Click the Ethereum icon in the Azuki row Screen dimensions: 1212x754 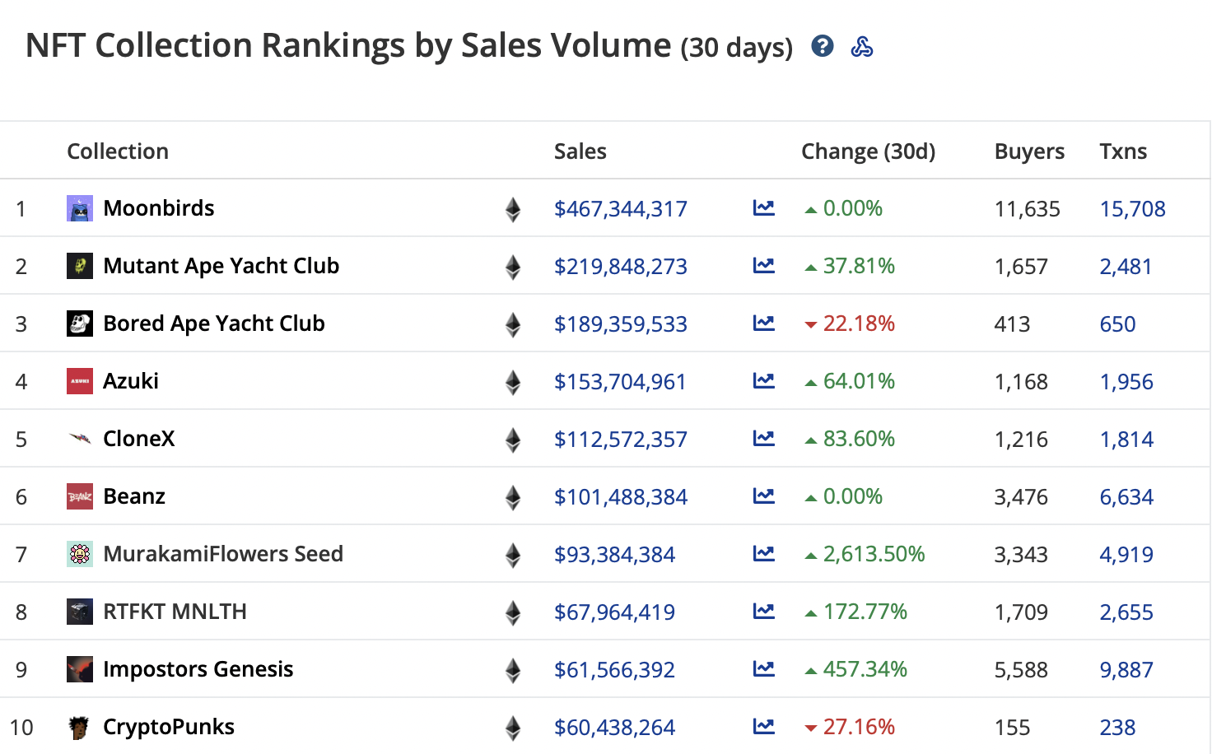coord(513,383)
